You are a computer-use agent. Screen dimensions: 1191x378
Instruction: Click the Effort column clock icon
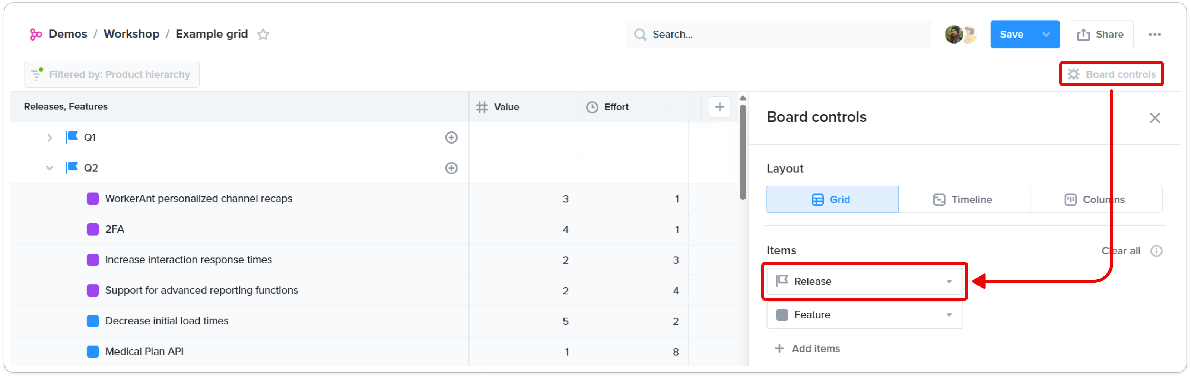pos(592,107)
